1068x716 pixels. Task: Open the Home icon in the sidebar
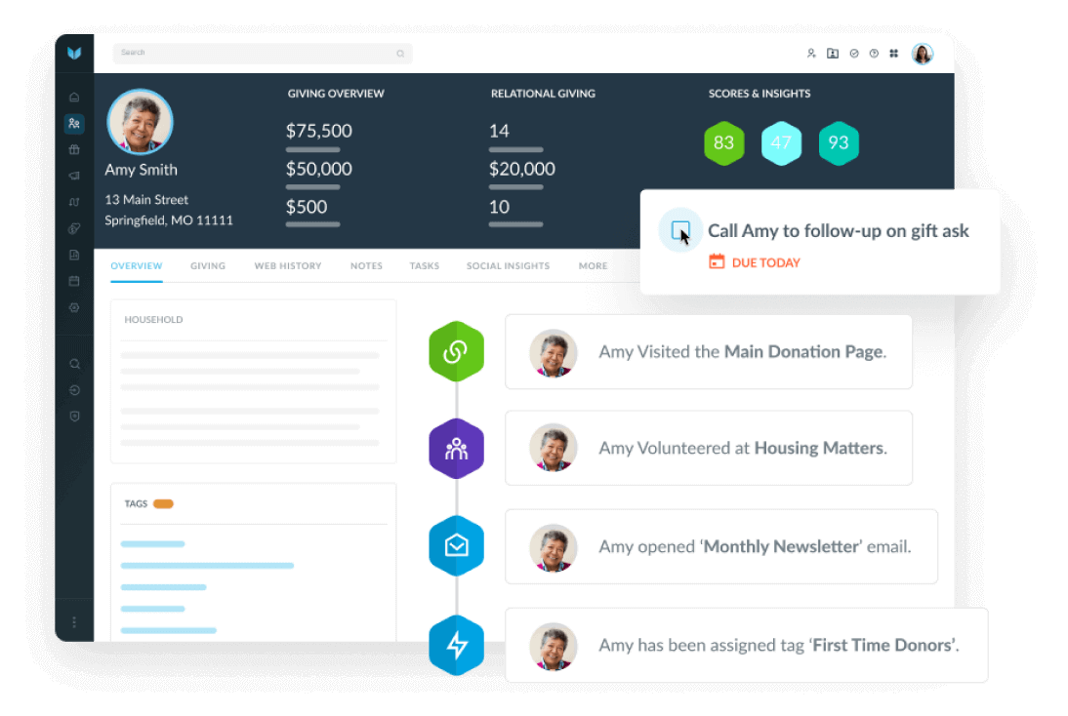pos(74,98)
